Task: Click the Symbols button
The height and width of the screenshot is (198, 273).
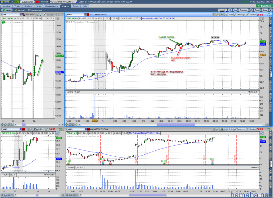Action: (x=243, y=10)
